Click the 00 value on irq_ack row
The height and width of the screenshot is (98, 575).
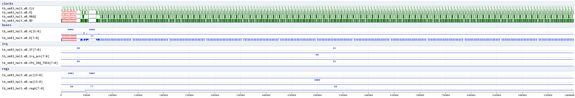click(x=317, y=55)
